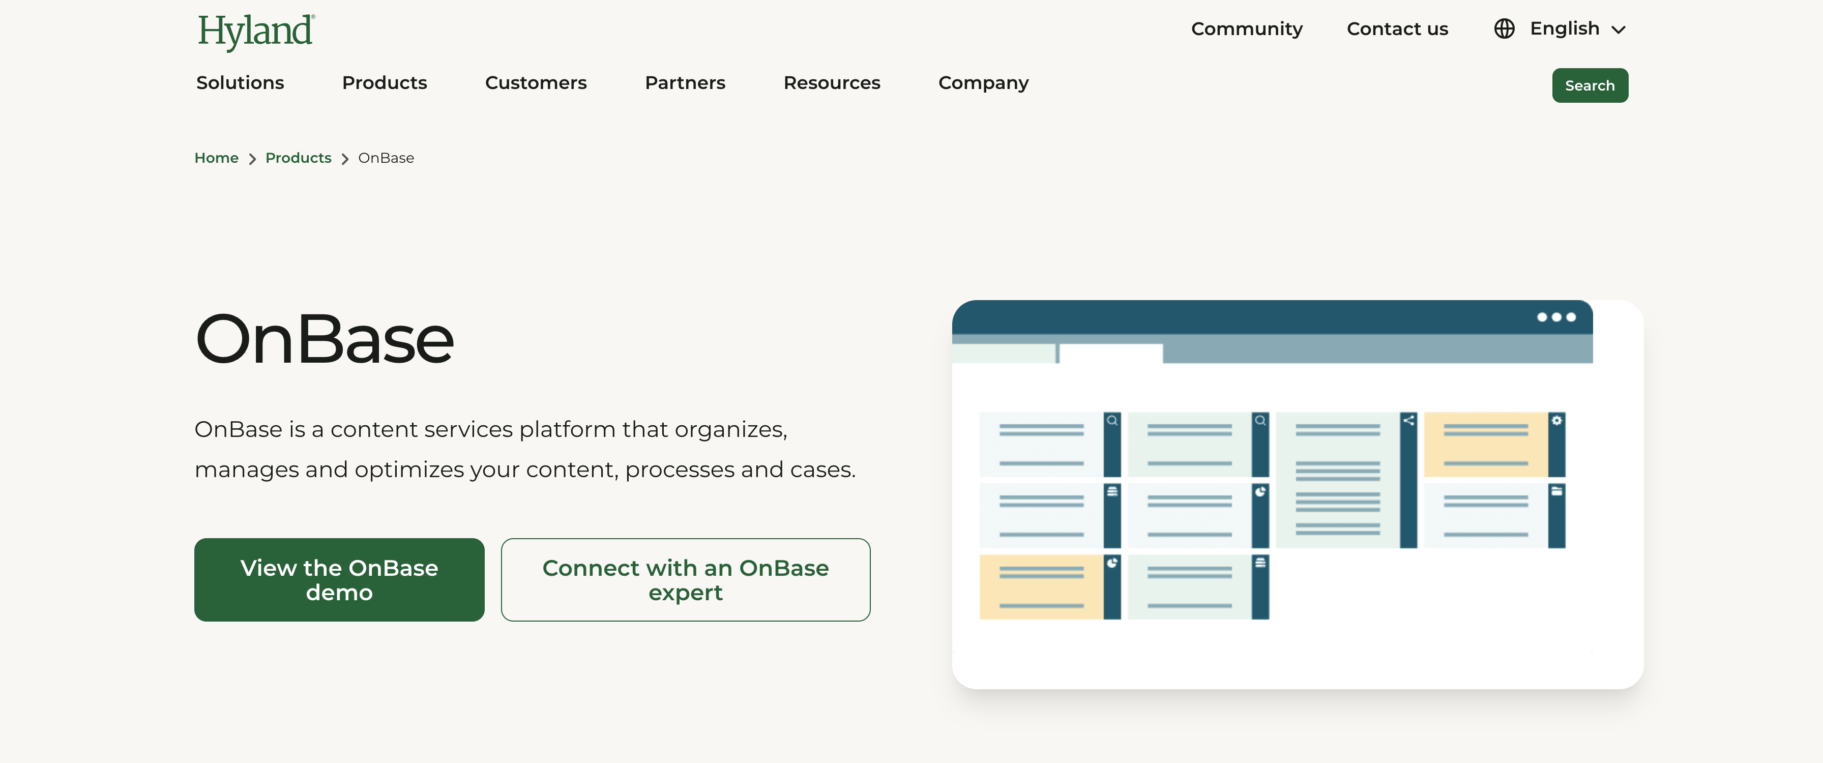Viewport: 1823px width, 763px height.
Task: Open the Customers menu
Action: (536, 83)
